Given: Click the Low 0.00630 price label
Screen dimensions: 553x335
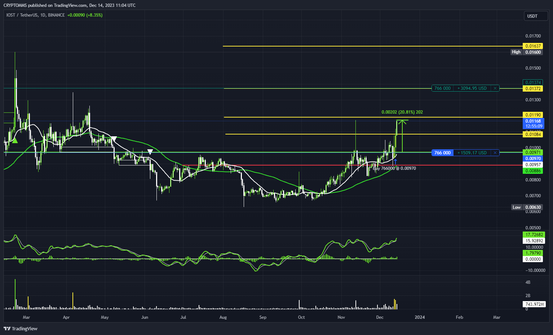Looking at the screenshot, I should tap(527, 207).
